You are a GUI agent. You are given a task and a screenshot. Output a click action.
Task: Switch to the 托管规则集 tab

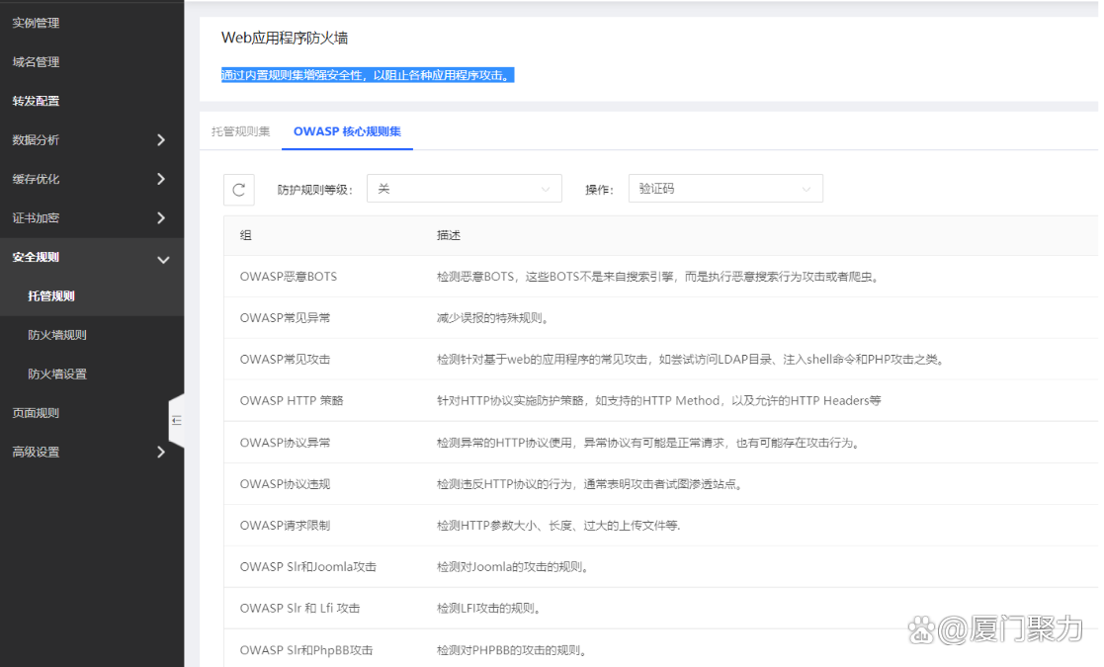(241, 131)
